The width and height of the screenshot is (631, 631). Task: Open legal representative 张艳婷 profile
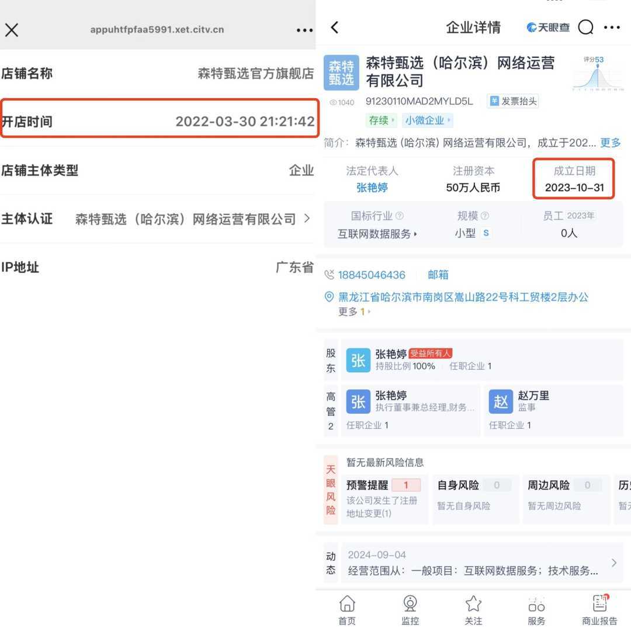point(372,188)
